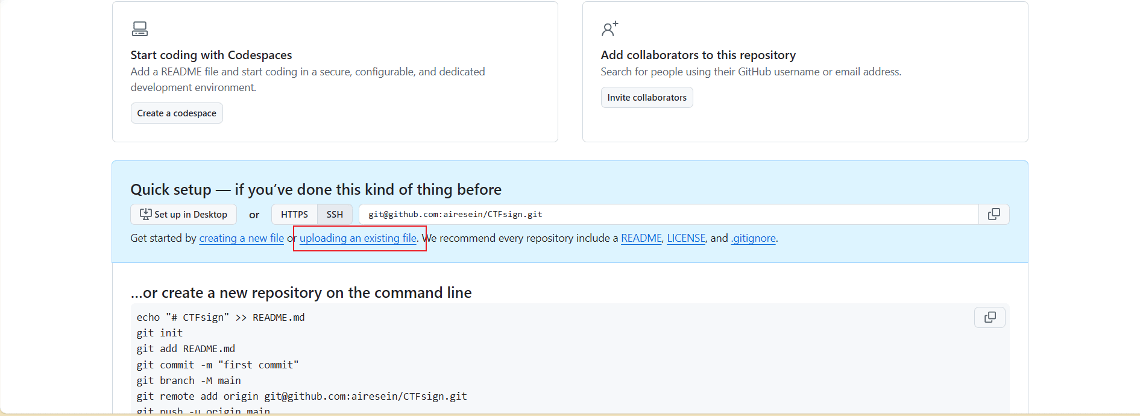
Task: Click the Add collaborators to this repository heading
Action: [x=698, y=55]
